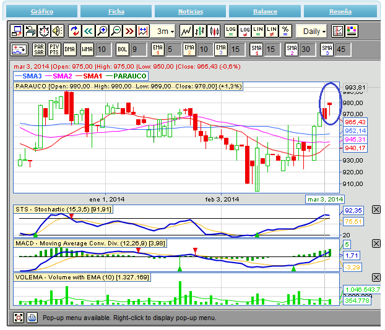This screenshot has width=385, height=330.
Task: Click the zoom in magnifier icon
Action: (x=102, y=31)
